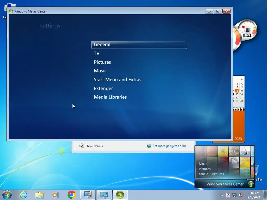Choose Start Menu and Extras
267x200 pixels.
118,80
